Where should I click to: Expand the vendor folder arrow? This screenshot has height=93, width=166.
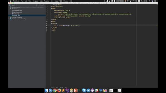coord(11,9)
